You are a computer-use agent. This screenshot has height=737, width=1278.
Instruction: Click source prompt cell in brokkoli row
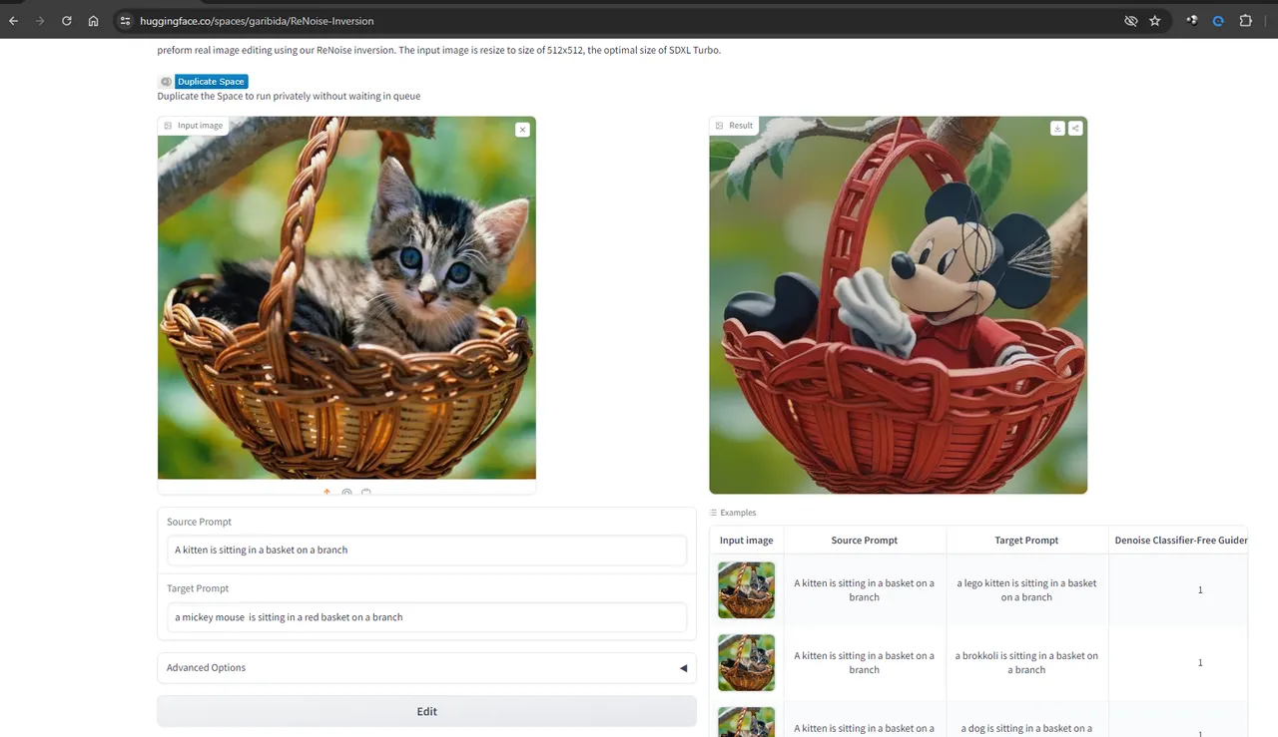865,663
